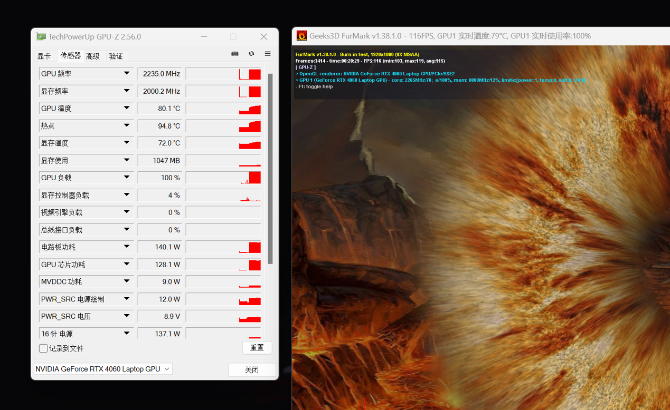Click the FurMark app icon in title bar
This screenshot has width=670, height=410.
pyautogui.click(x=301, y=36)
